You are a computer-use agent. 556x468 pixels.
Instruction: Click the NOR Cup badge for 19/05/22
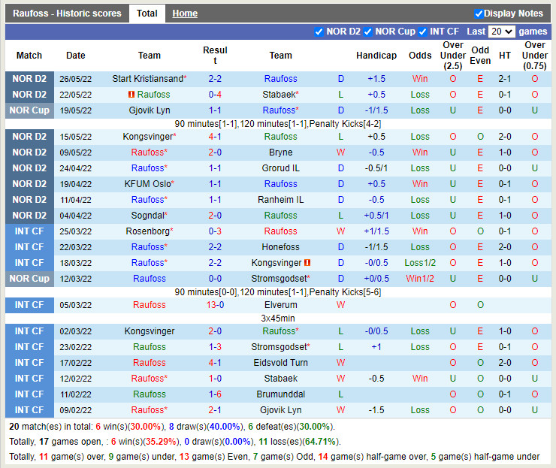pos(29,110)
